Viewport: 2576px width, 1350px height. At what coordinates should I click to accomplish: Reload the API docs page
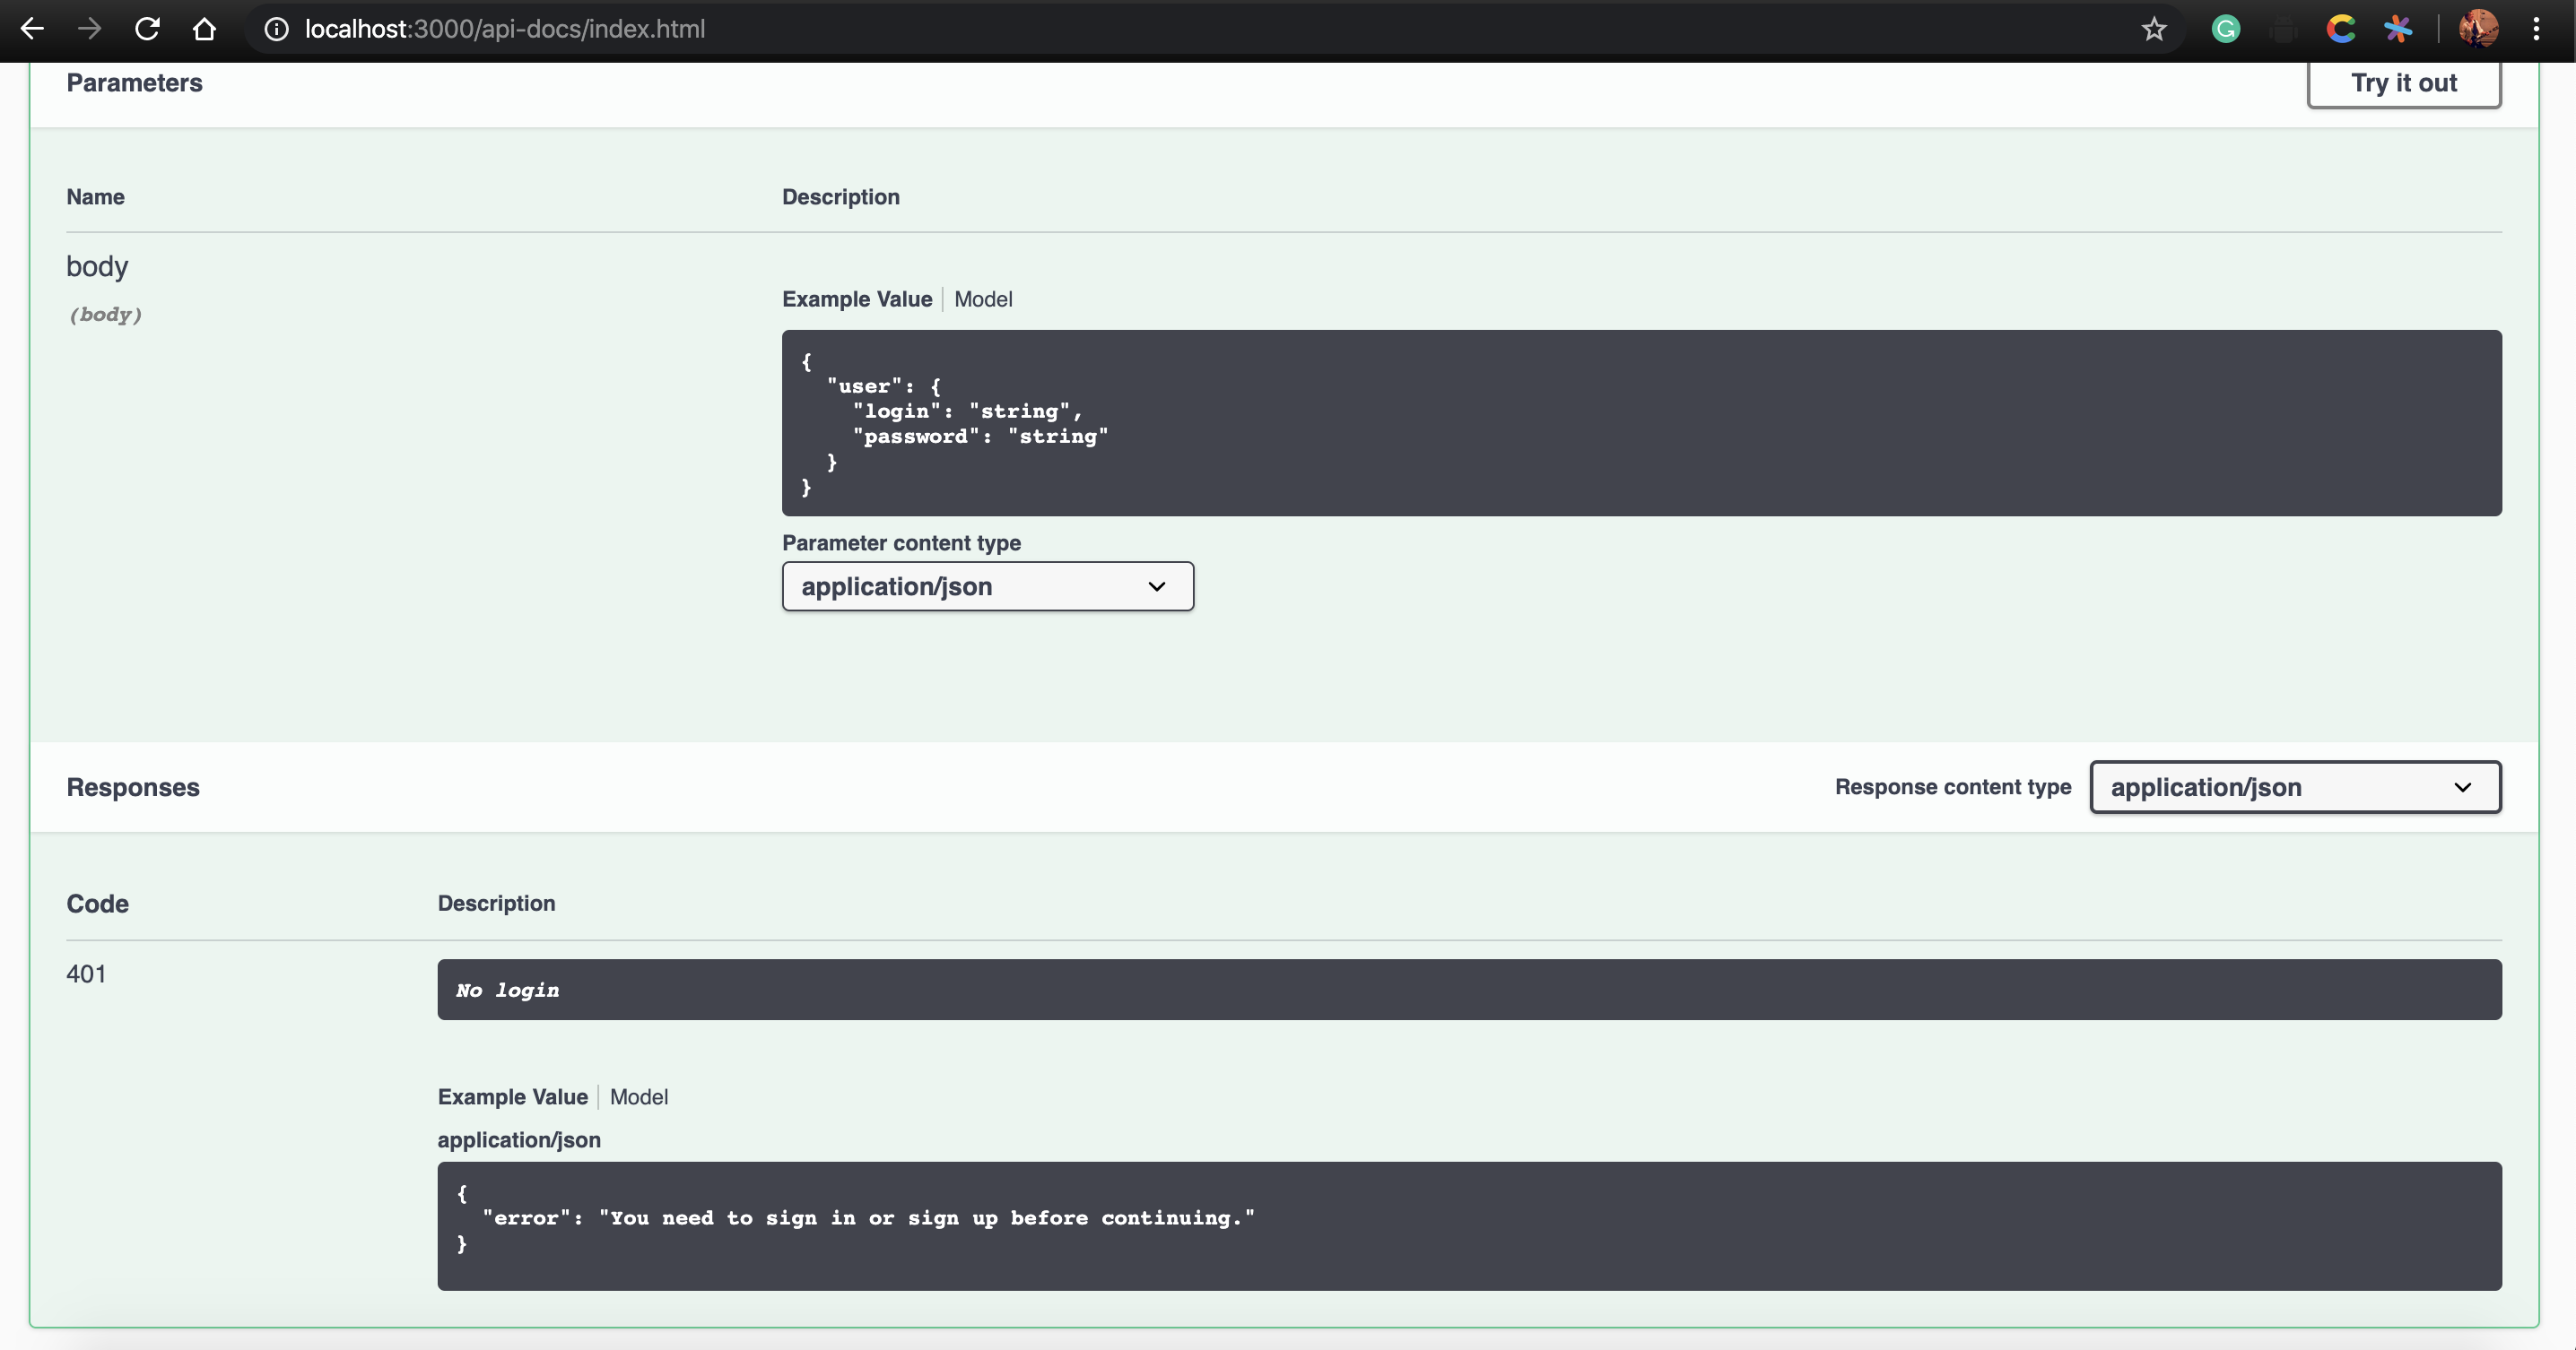coord(147,29)
